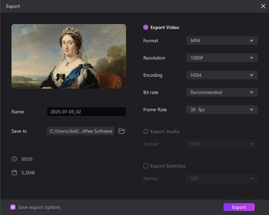
Task: Open the video Format dropdown showing MP4
Action: [x=222, y=40]
